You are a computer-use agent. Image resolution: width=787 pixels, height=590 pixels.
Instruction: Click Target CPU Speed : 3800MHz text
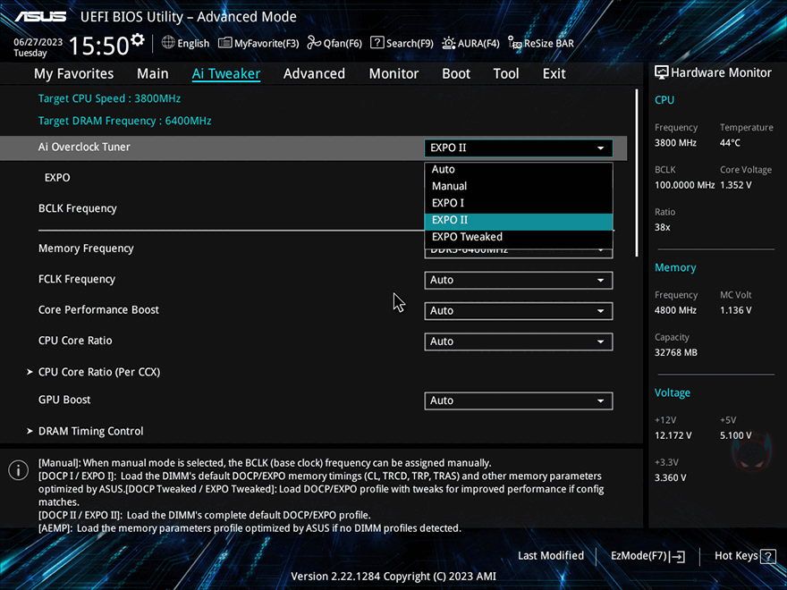[x=109, y=99]
